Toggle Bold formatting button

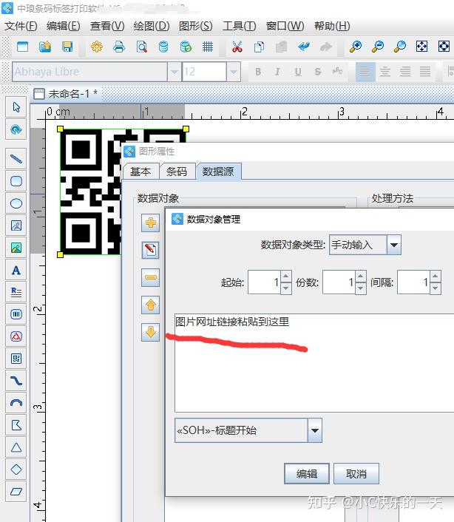click(258, 72)
